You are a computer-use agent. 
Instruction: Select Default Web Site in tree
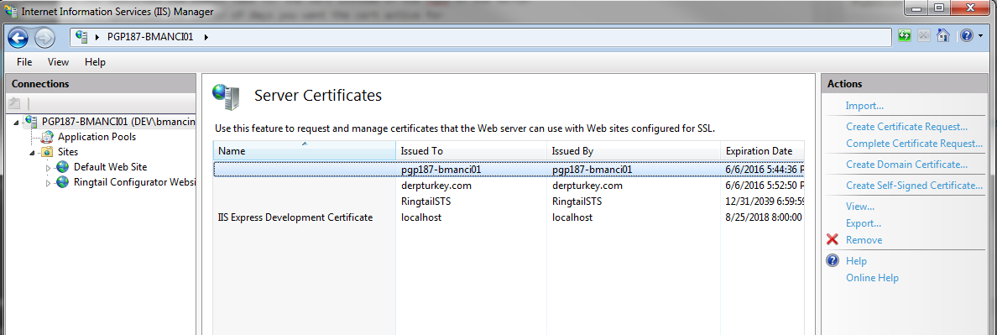110,167
